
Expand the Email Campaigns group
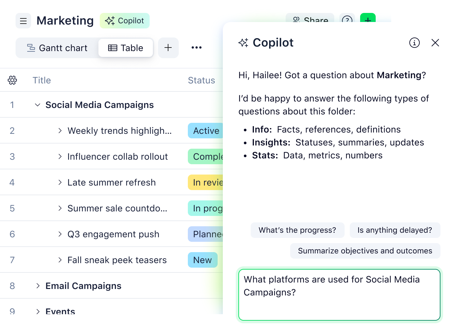tap(37, 286)
